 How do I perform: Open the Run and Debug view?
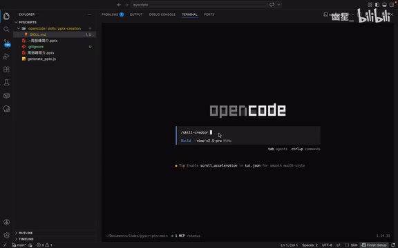[6, 56]
